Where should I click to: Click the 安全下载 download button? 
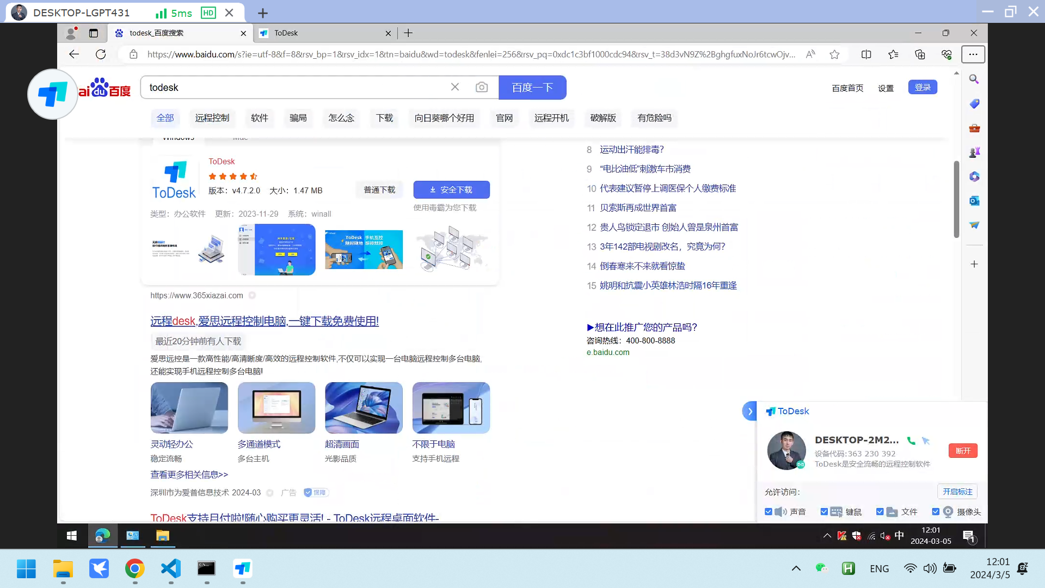(451, 190)
